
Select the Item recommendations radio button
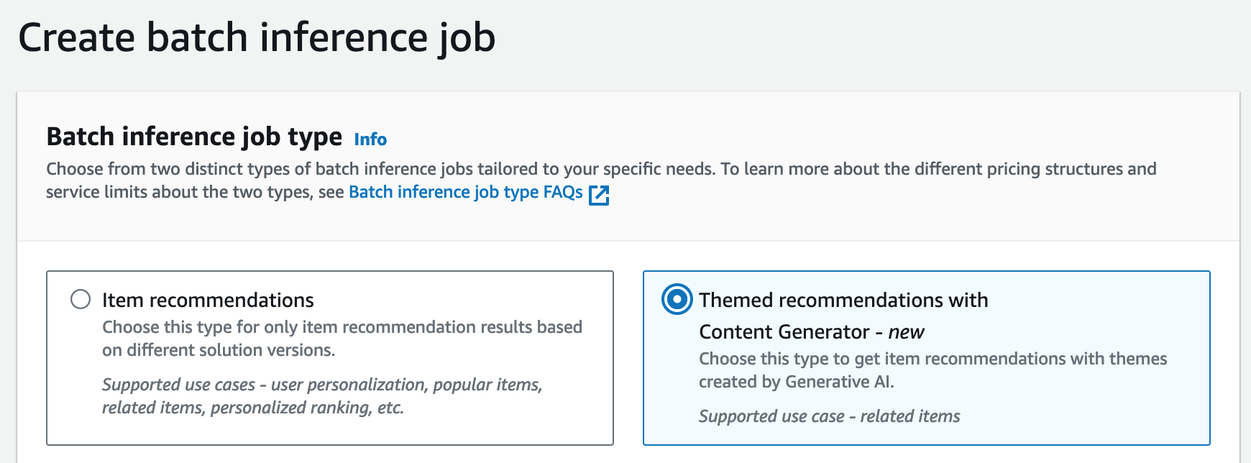[81, 299]
